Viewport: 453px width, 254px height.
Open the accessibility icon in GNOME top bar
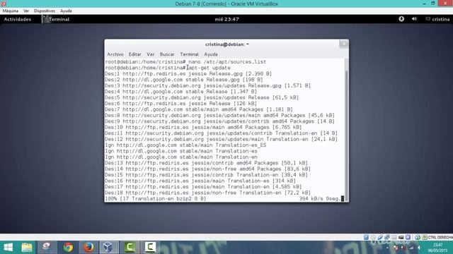[x=401, y=19]
